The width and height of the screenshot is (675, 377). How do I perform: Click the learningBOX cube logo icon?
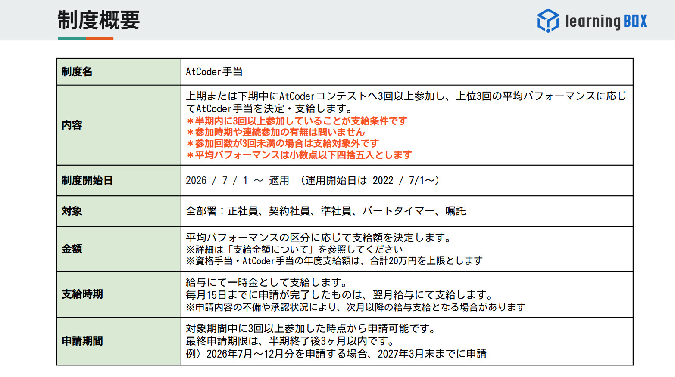pos(548,21)
